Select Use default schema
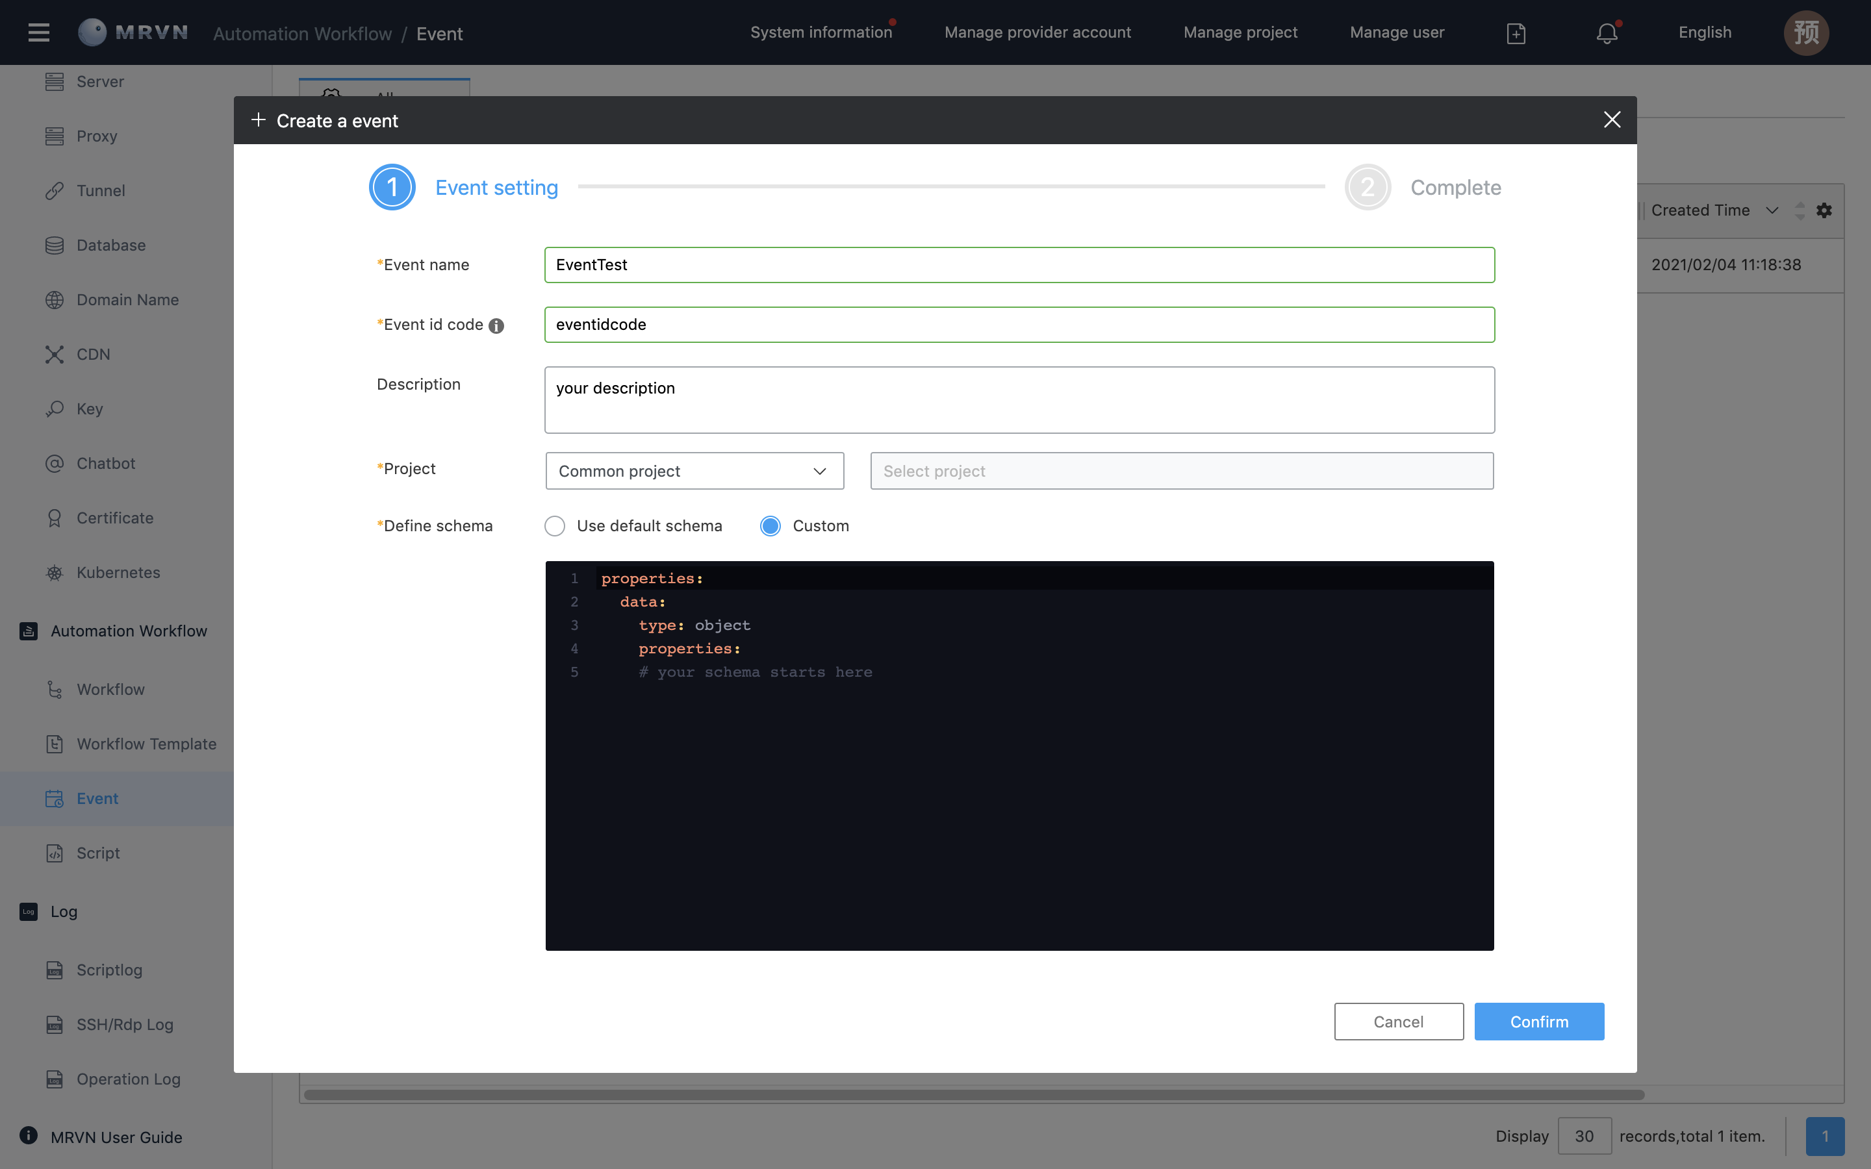The width and height of the screenshot is (1871, 1169). click(x=554, y=525)
